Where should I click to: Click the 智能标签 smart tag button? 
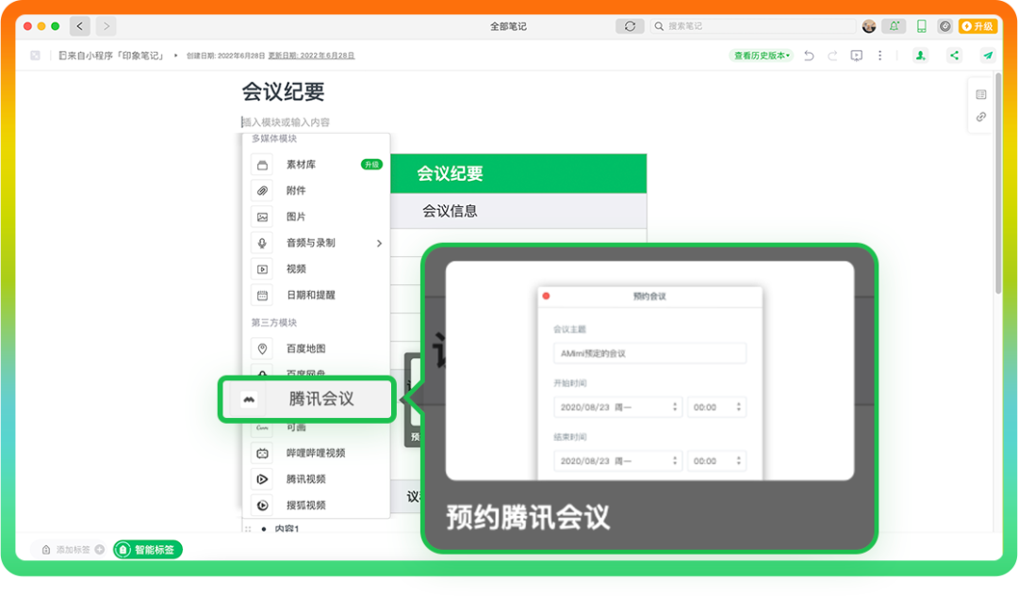click(148, 550)
